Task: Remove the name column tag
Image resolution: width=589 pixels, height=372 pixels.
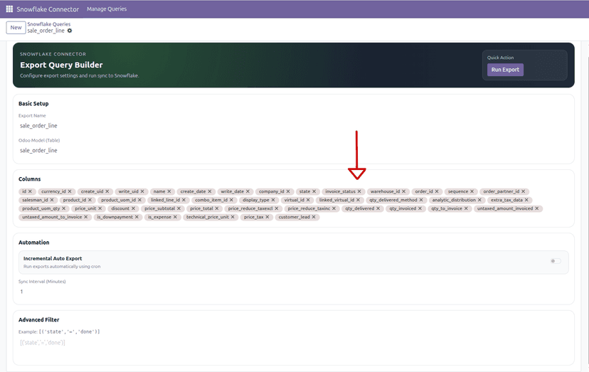Action: [x=169, y=191]
